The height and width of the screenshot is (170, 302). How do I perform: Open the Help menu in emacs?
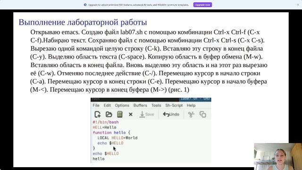(191, 105)
